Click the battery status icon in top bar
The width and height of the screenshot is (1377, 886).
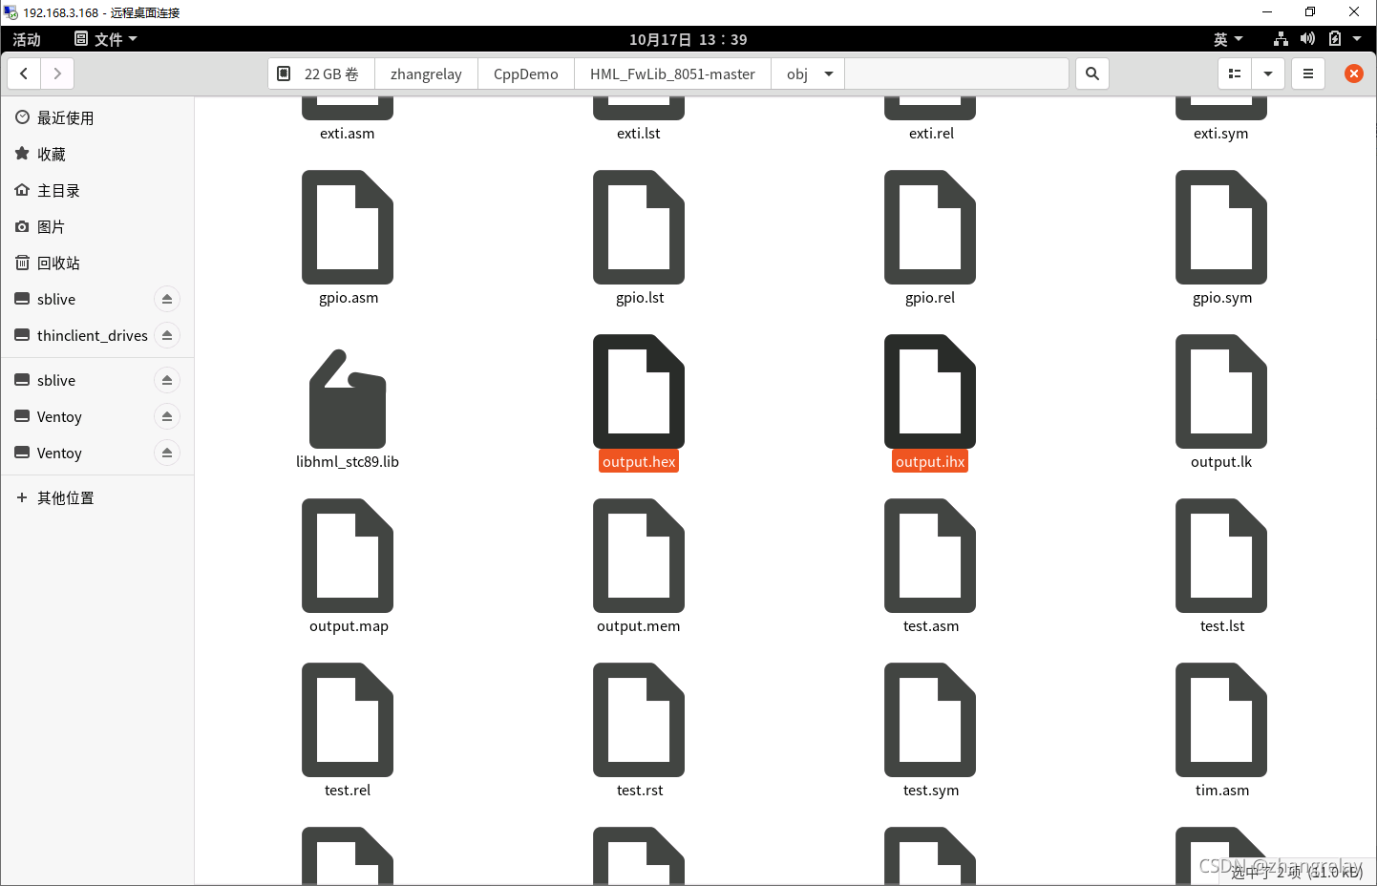pyautogui.click(x=1335, y=39)
